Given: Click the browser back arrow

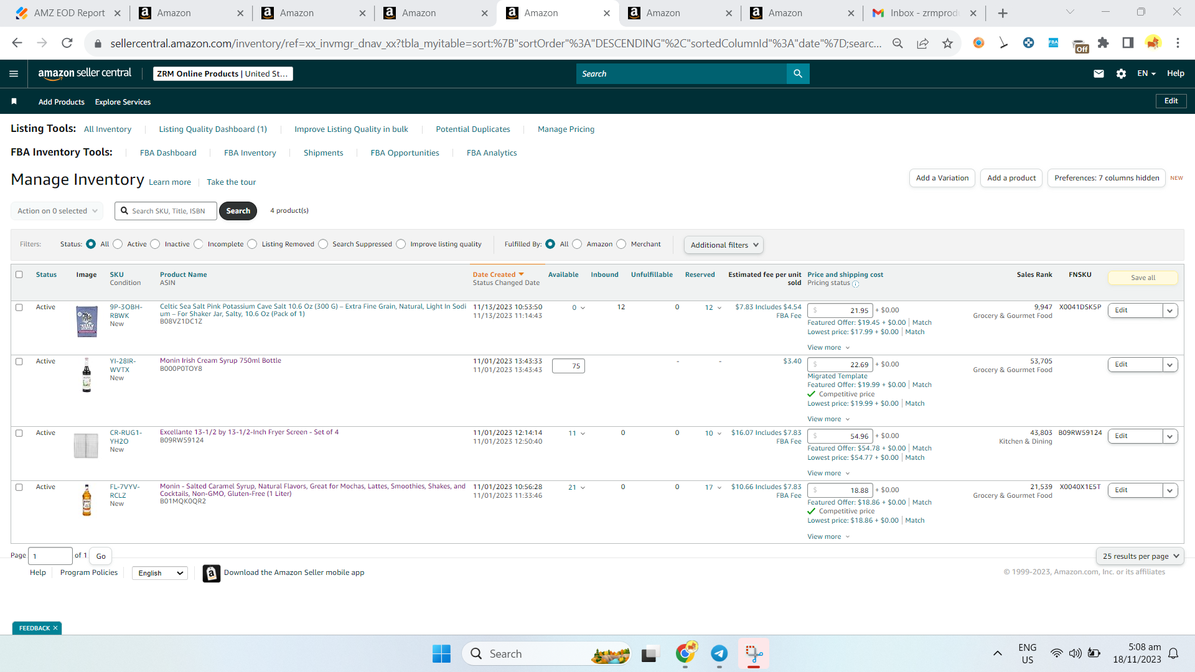Looking at the screenshot, I should [x=17, y=43].
